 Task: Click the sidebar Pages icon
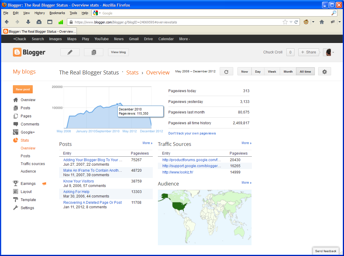[16, 116]
